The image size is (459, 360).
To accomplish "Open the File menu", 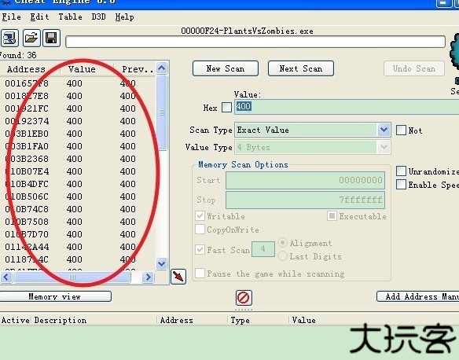I will click(12, 17).
